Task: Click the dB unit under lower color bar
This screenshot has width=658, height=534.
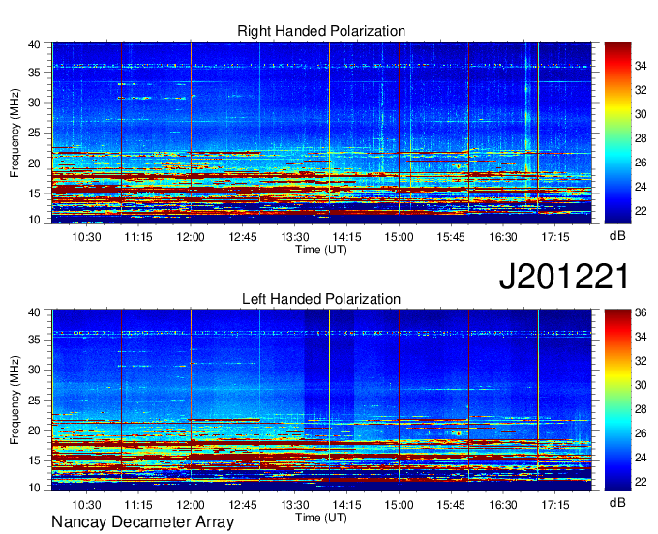Action: click(x=617, y=503)
